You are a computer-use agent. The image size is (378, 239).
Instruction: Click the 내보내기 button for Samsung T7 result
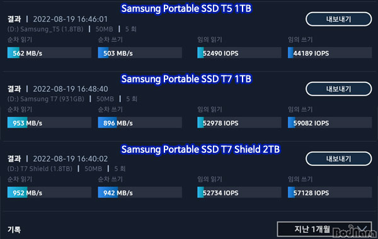338,89
